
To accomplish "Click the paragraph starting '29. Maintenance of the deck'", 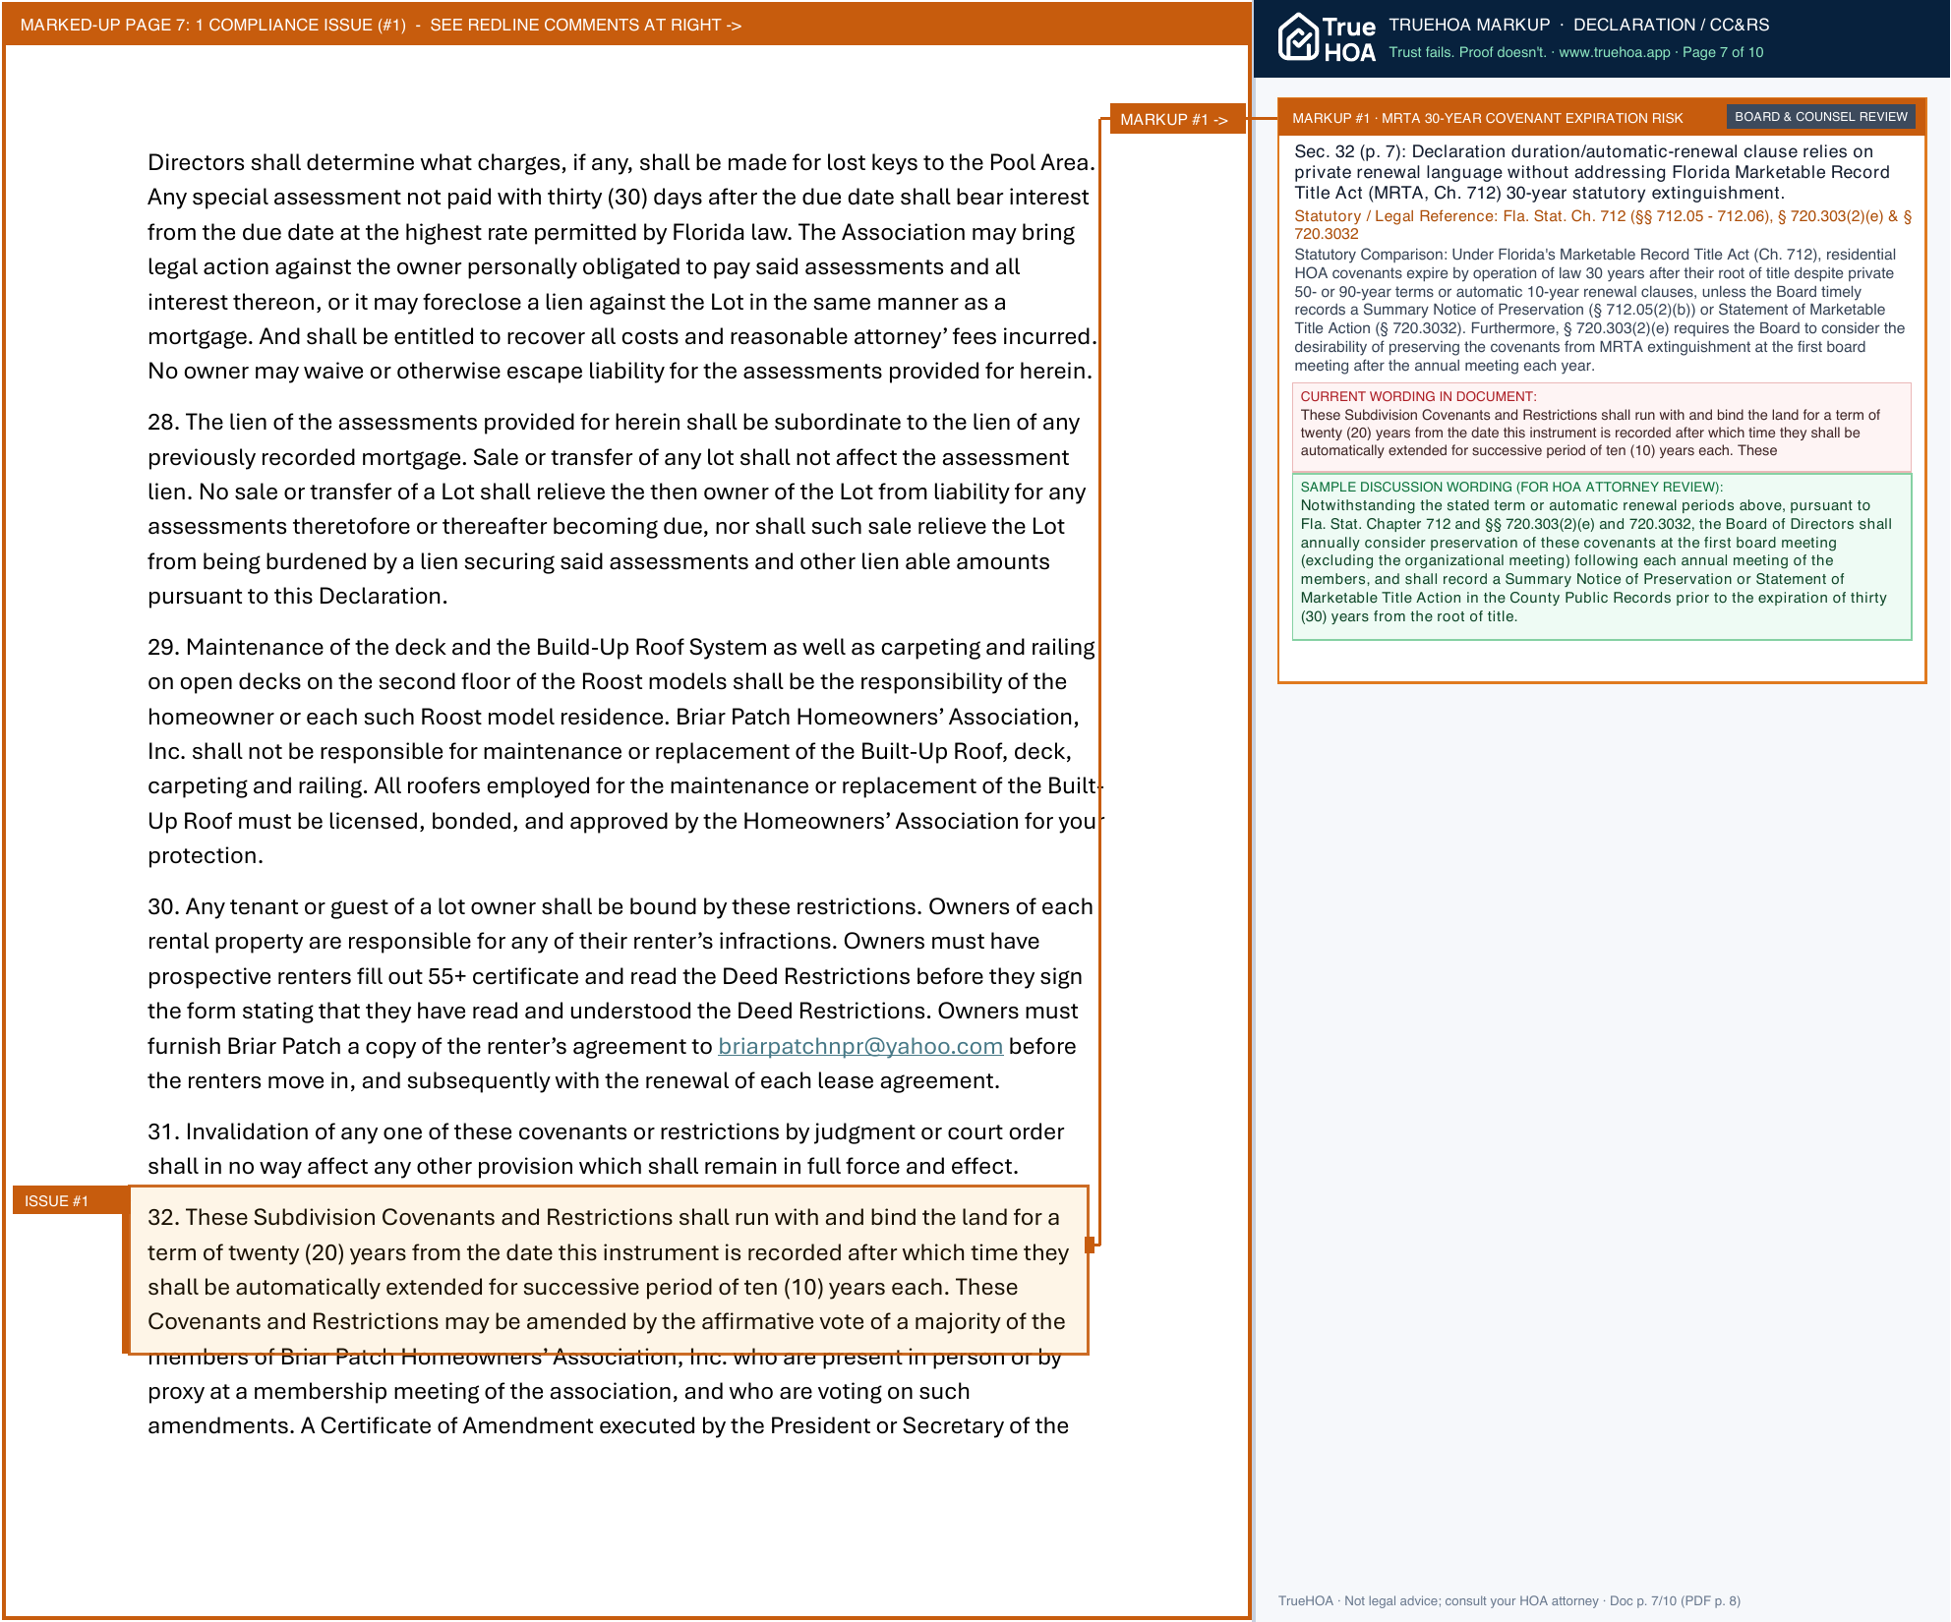I will point(625,751).
